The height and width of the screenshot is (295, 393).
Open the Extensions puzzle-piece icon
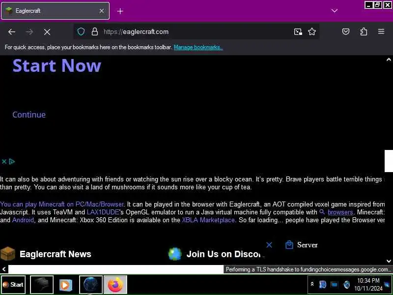[364, 31]
